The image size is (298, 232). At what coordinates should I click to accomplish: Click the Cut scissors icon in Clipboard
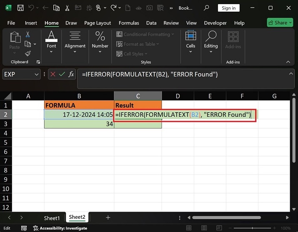click(28, 35)
